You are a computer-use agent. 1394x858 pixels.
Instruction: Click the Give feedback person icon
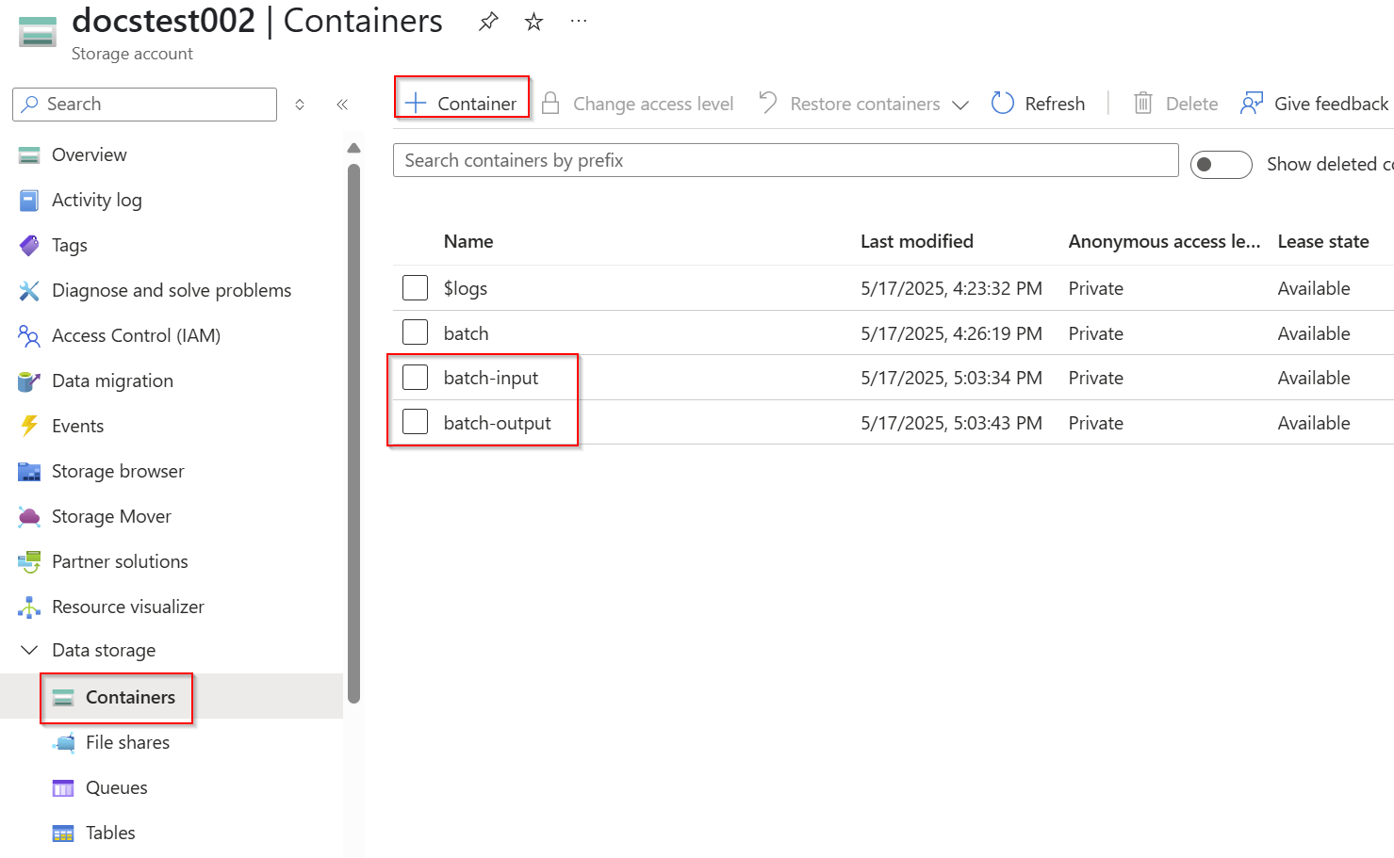click(1252, 103)
